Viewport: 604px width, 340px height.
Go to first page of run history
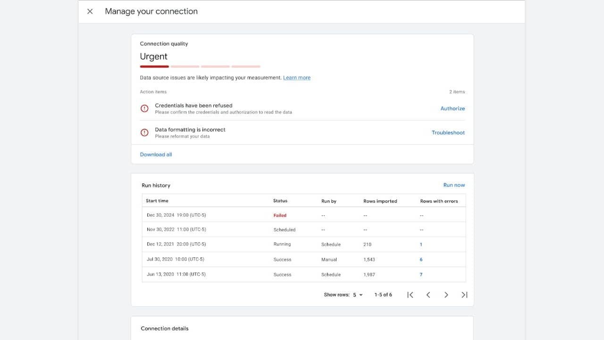(x=410, y=295)
